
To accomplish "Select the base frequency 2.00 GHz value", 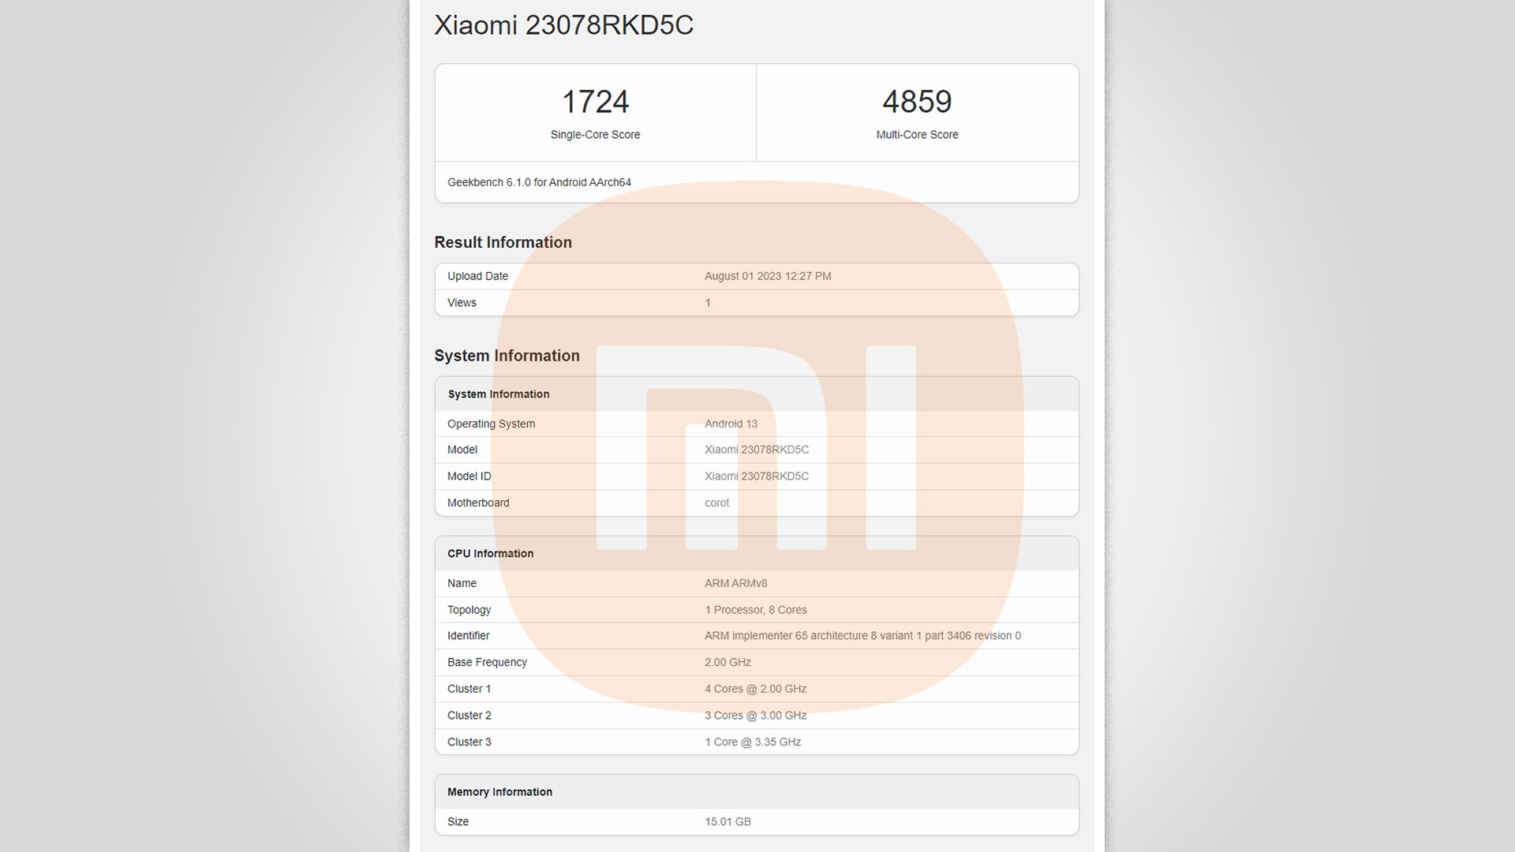I will [x=728, y=663].
